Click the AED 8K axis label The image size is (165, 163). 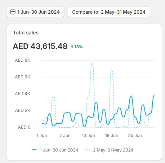click(x=23, y=60)
